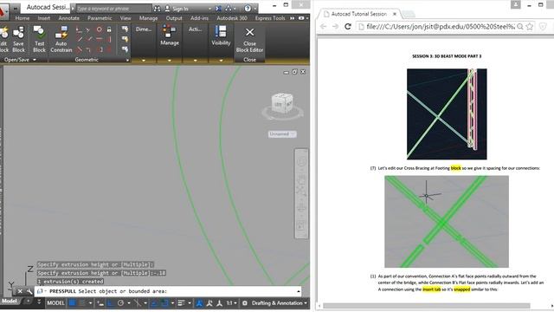Click workspace switching gear icon
Image resolution: width=554 pixels, height=312 pixels.
coord(244,303)
